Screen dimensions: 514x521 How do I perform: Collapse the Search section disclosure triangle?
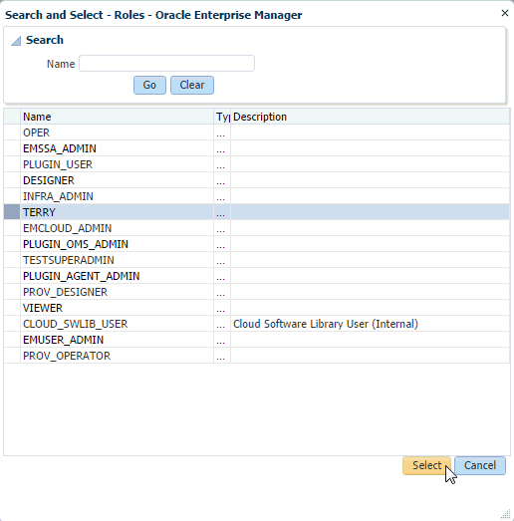tap(16, 41)
